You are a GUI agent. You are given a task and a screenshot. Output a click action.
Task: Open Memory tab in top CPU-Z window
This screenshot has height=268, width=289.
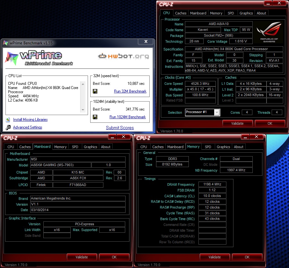(216, 13)
